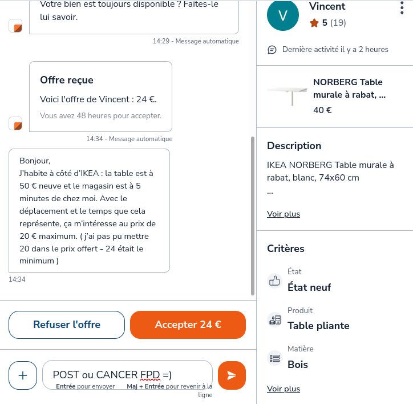Viewport: 413px width, 404px height.
Task: Accept the 24 € offer
Action: tap(188, 325)
